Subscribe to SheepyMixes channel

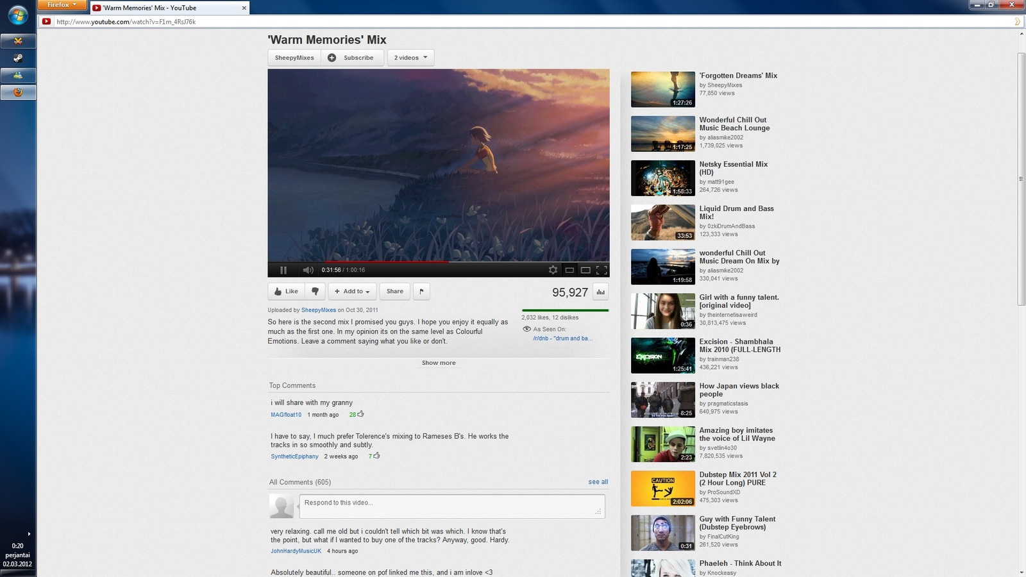tap(352, 58)
